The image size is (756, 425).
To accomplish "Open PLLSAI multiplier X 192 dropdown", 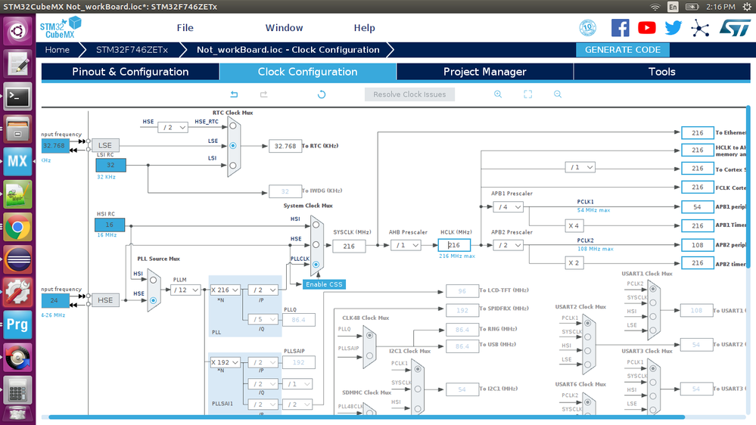I will point(226,362).
